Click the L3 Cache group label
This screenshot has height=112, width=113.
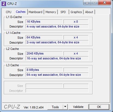point(13,65)
